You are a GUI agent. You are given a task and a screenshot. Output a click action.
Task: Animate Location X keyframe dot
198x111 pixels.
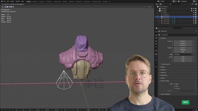[195, 41]
